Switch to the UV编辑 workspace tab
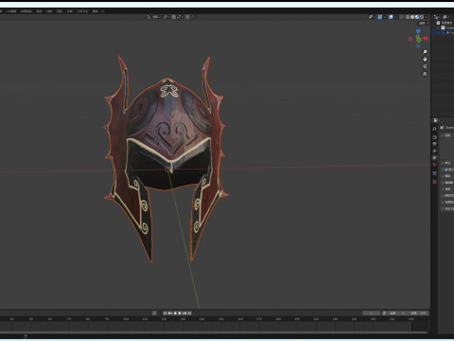Screen dimensions: 454x341 (x=11, y=11)
